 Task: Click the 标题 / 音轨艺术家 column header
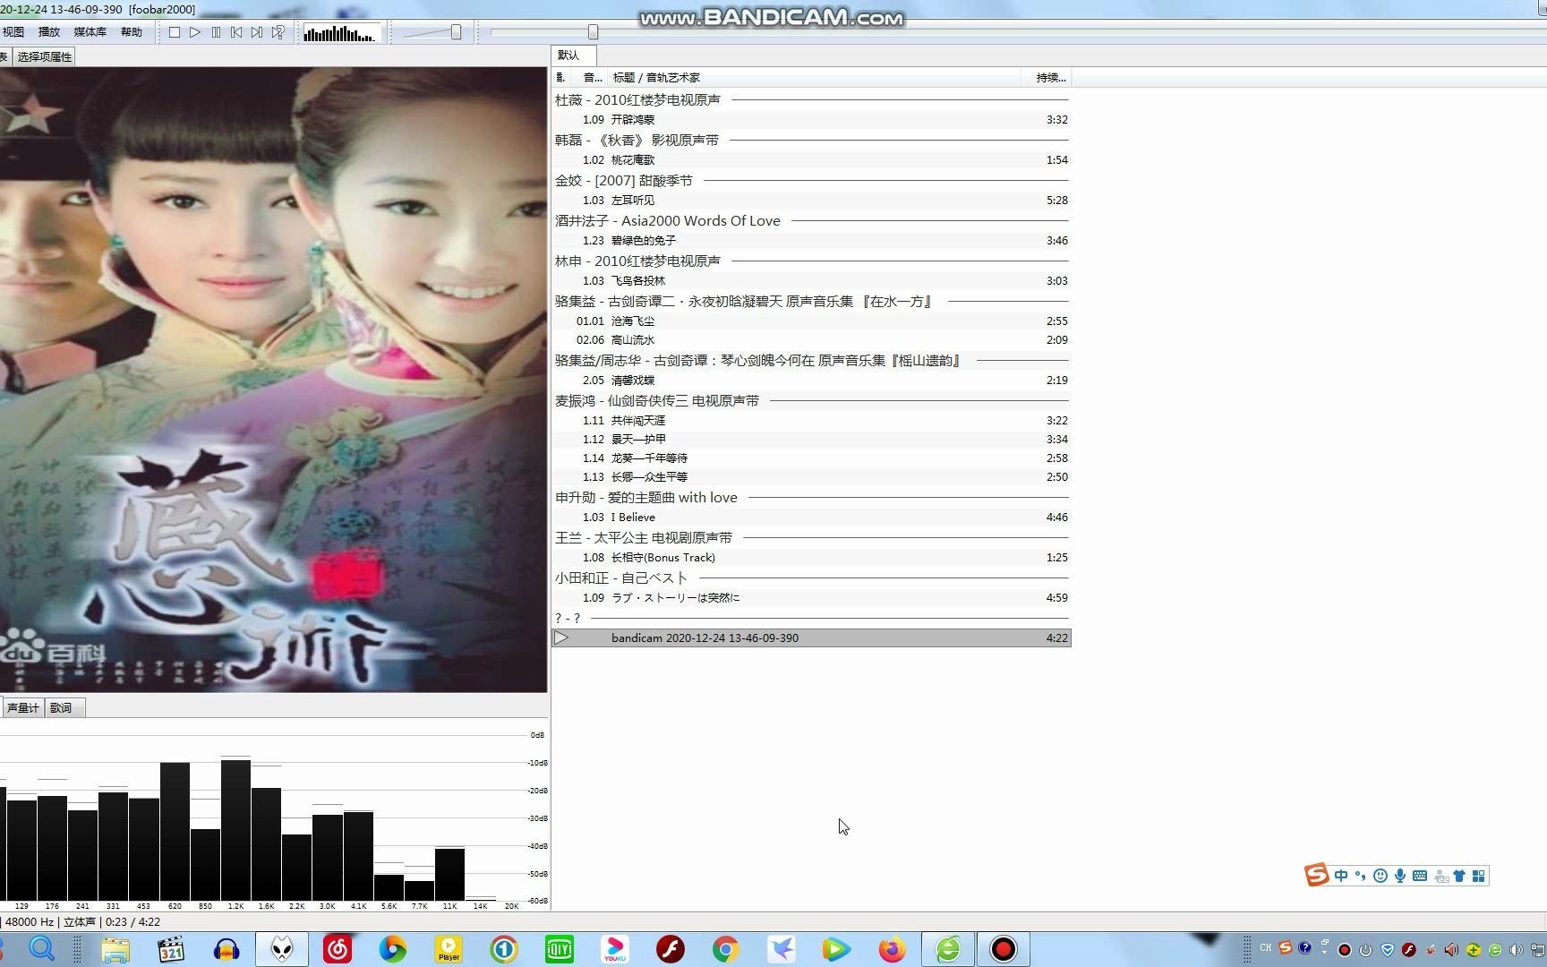(x=813, y=78)
